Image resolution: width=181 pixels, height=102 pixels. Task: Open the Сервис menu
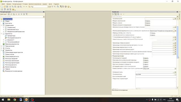pos(45,4)
